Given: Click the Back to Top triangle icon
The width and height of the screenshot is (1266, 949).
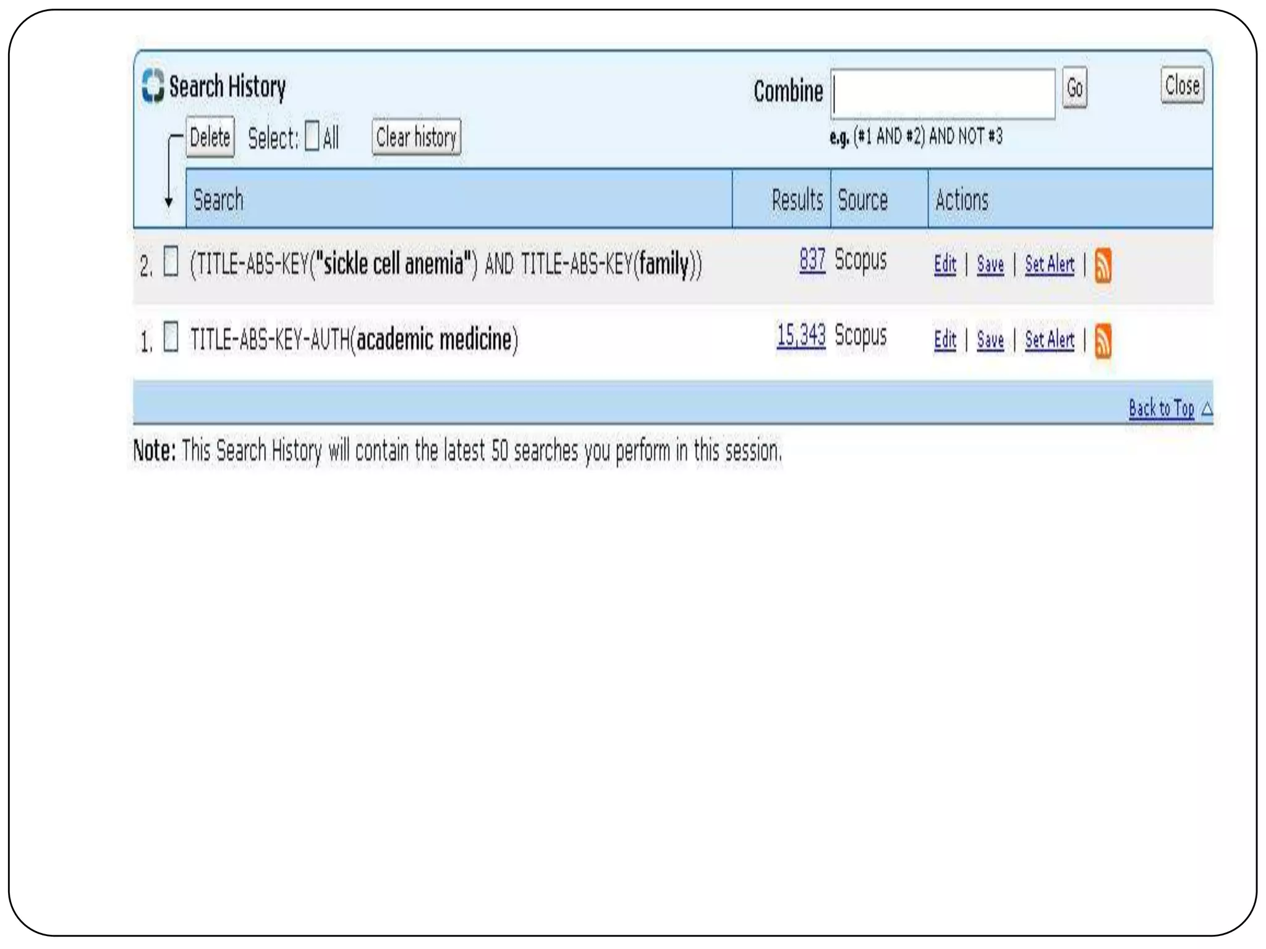Looking at the screenshot, I should click(1207, 409).
